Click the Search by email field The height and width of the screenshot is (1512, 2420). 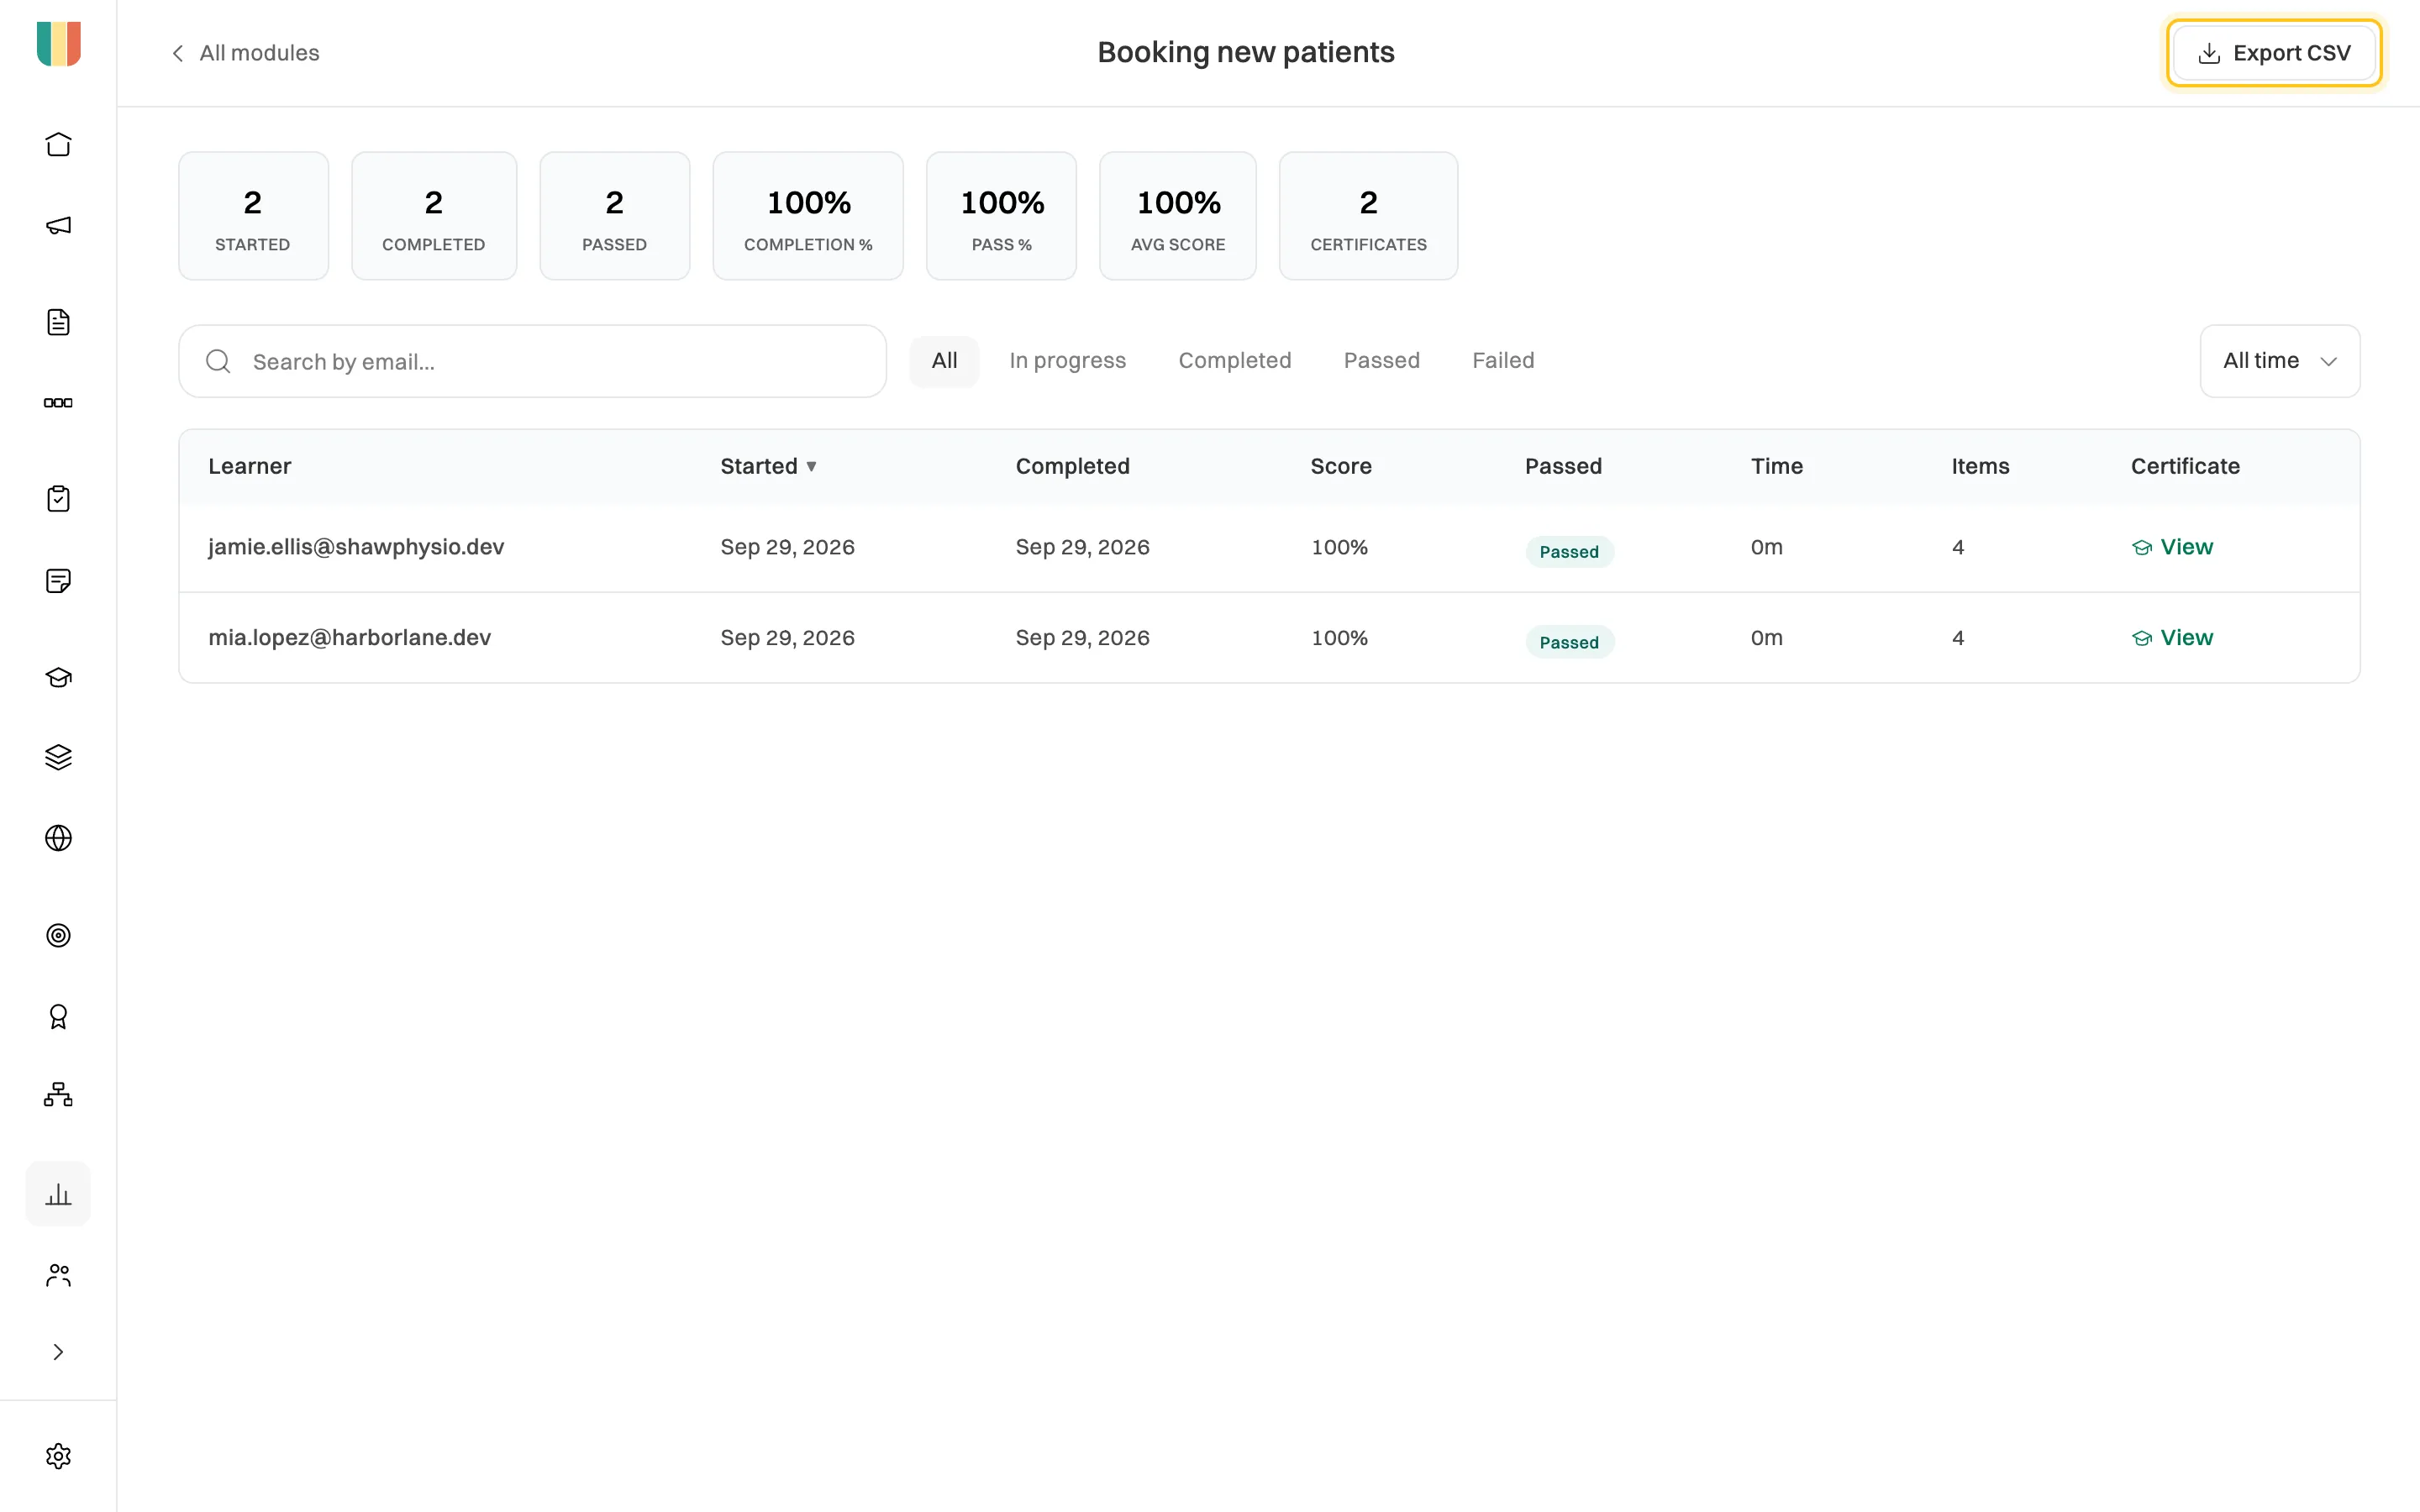532,361
